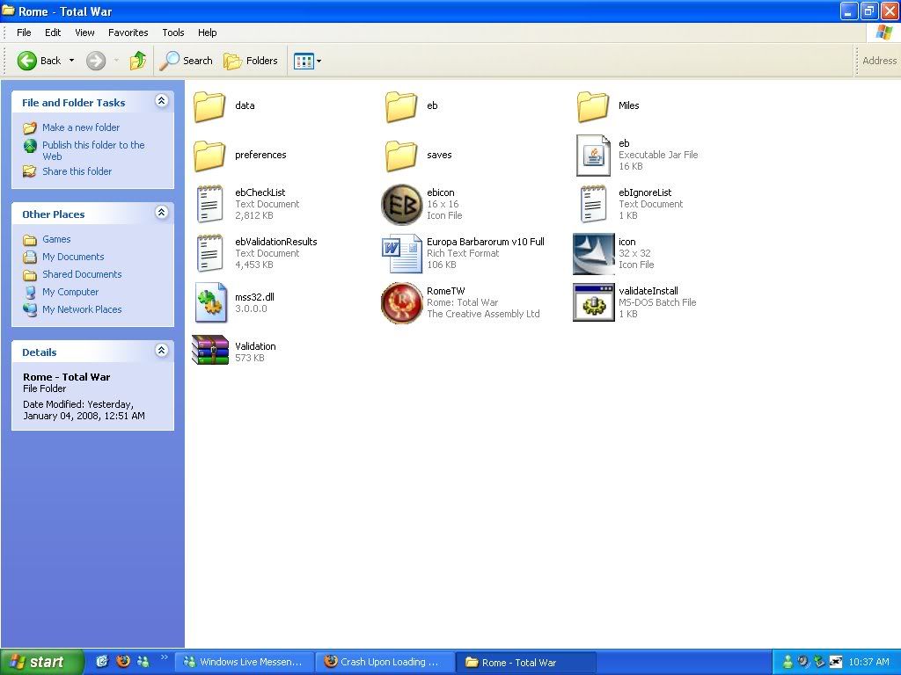Select the Validation WinRAR archive icon
Image resolution: width=901 pixels, height=675 pixels.
click(x=210, y=350)
